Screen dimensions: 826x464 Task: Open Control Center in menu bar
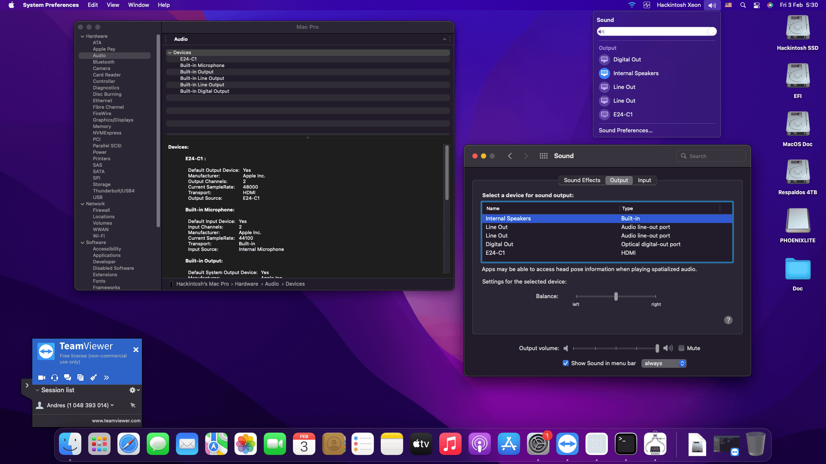tap(757, 5)
